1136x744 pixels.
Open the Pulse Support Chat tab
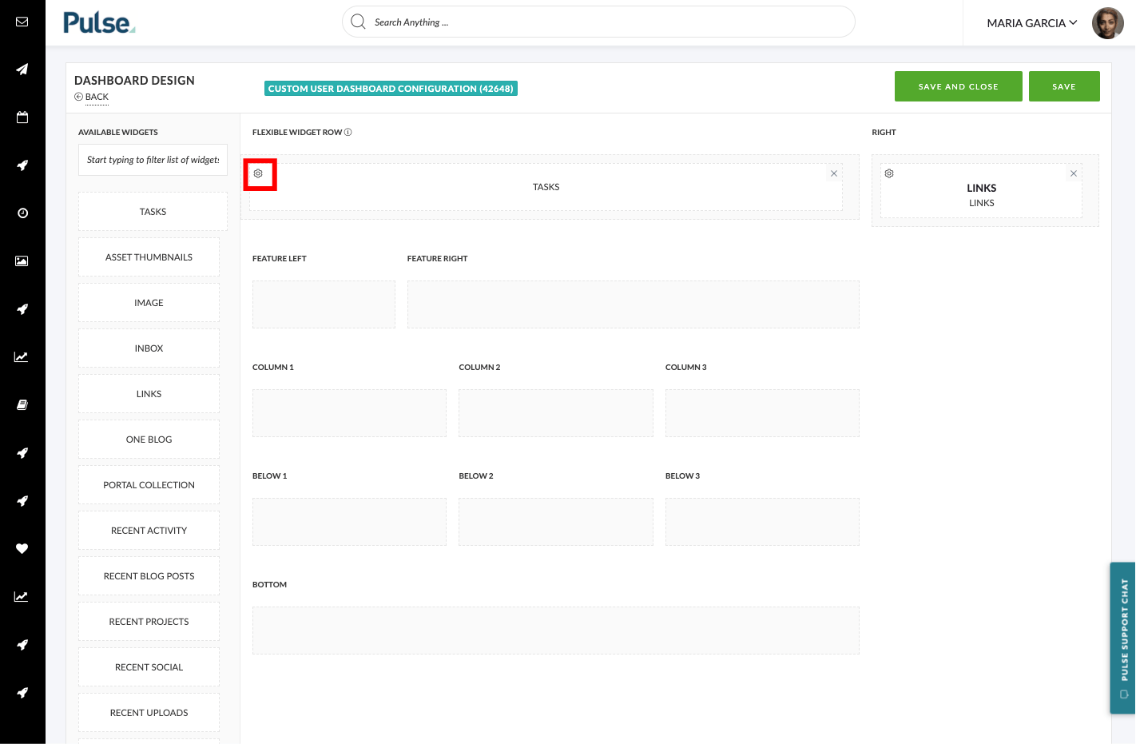tap(1122, 638)
